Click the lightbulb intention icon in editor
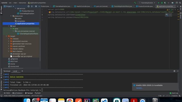Viewport: 182px width, 102px height. pyautogui.click(x=50, y=12)
